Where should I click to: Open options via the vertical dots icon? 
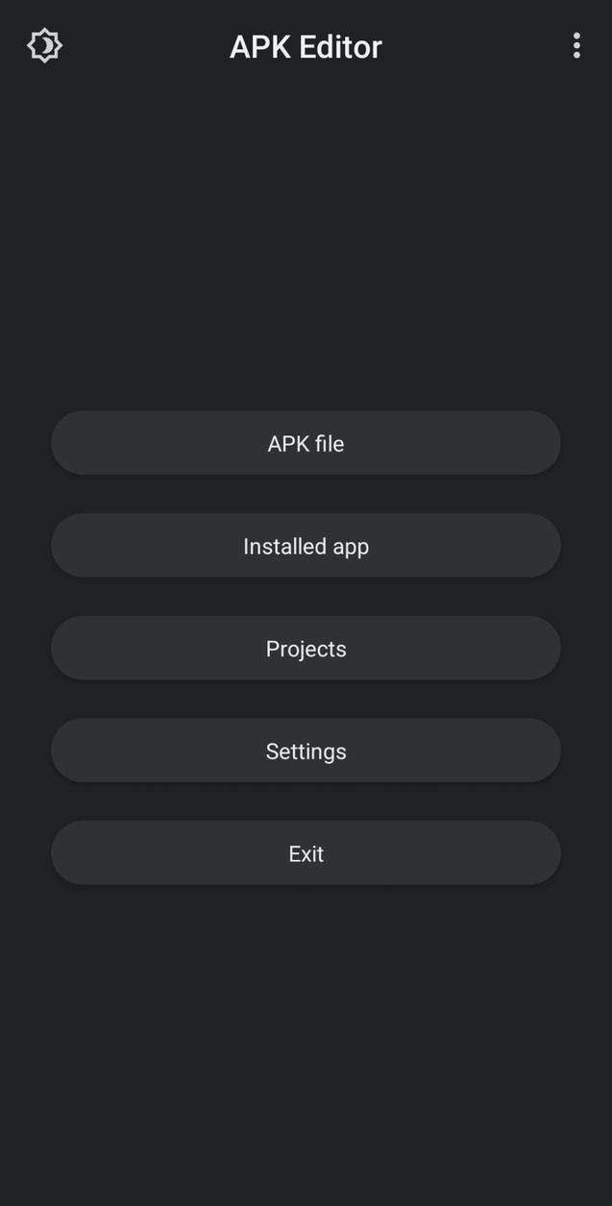pyautogui.click(x=576, y=45)
